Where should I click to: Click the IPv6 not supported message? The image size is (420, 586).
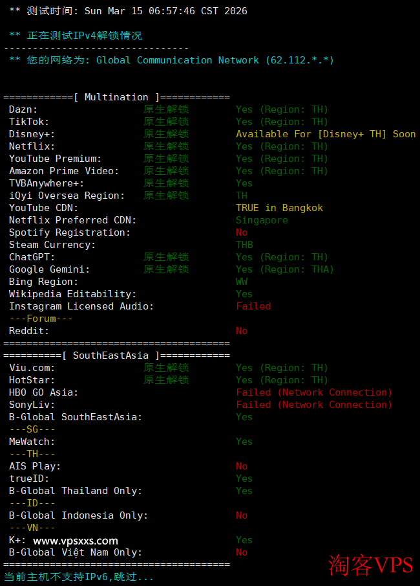[79, 576]
